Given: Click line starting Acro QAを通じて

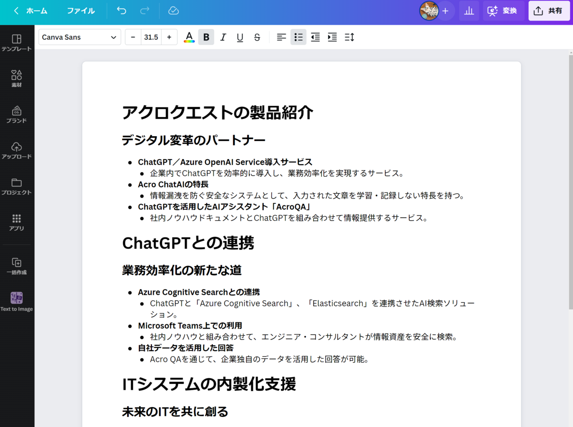Looking at the screenshot, I should [x=259, y=359].
